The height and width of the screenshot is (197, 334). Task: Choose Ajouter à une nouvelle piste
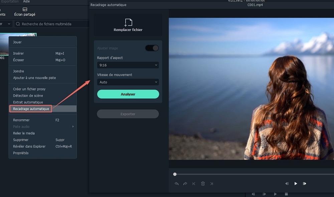click(43, 78)
